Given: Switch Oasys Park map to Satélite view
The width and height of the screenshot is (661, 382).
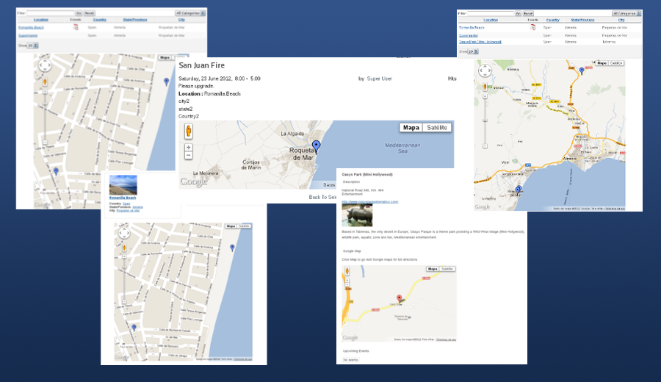Looking at the screenshot, I should pos(447,270).
